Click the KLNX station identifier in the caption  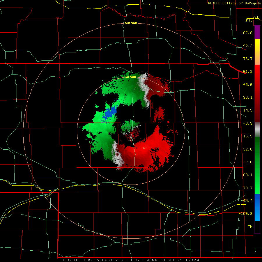click(x=152, y=260)
